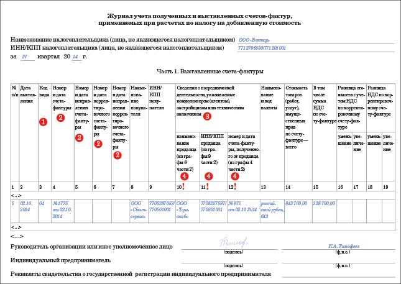Click the currency cell российский рубль, 643

tap(270, 207)
